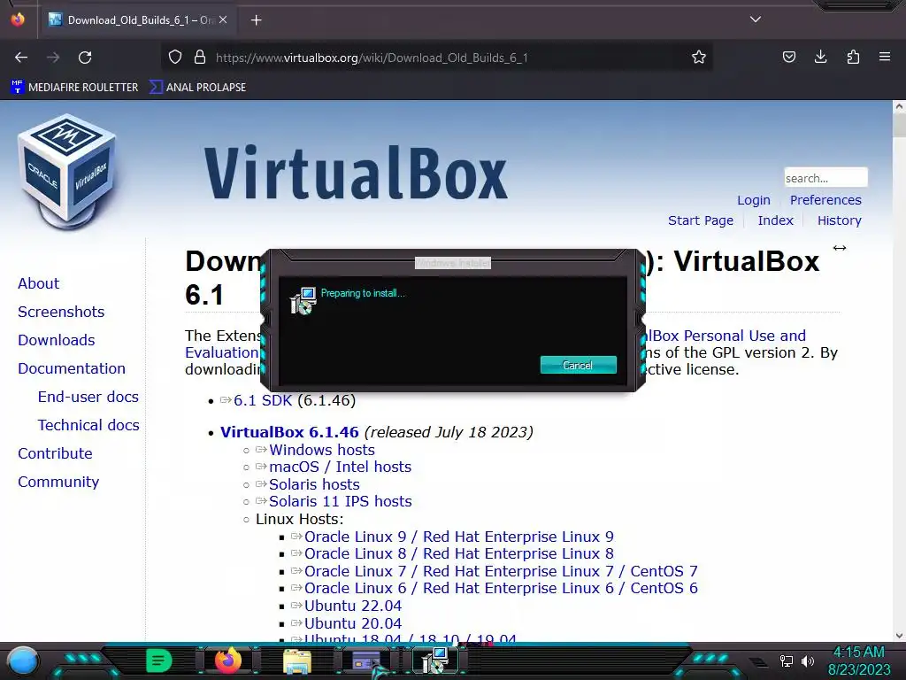Go back to the previous page
The width and height of the screenshot is (906, 680).
click(x=21, y=58)
